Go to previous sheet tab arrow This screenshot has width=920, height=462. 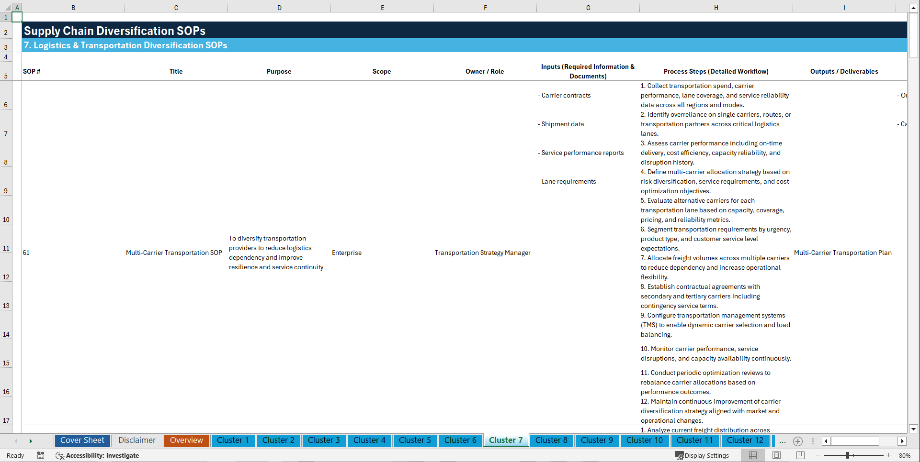tap(16, 441)
